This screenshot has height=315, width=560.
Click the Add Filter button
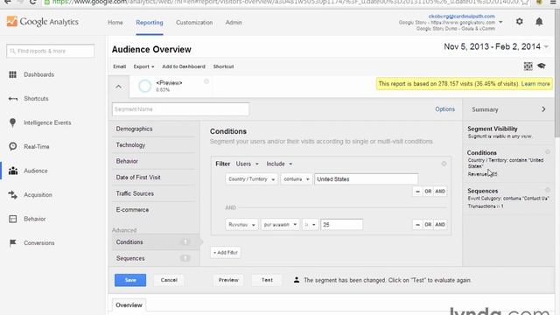pyautogui.click(x=226, y=253)
